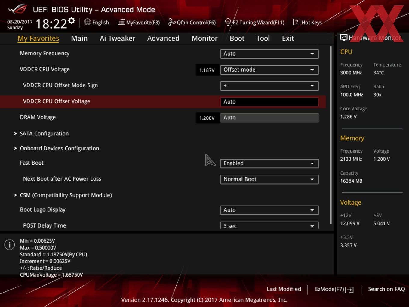This screenshot has height=307, width=409.
Task: Select the DRAM Voltage label
Action: pos(38,117)
